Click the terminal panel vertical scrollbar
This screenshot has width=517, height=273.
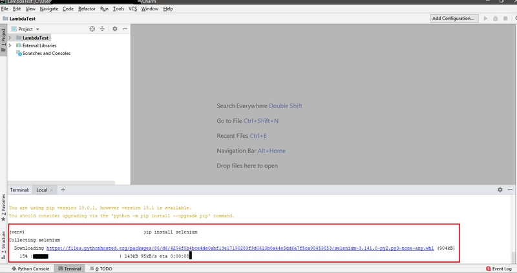pos(513,254)
